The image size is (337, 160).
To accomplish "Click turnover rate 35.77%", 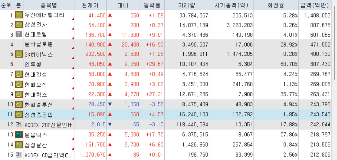I will 289,94.
